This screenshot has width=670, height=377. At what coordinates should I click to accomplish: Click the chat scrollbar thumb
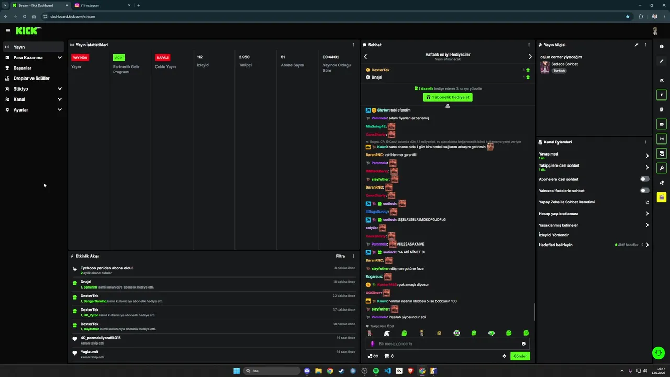tap(534, 312)
